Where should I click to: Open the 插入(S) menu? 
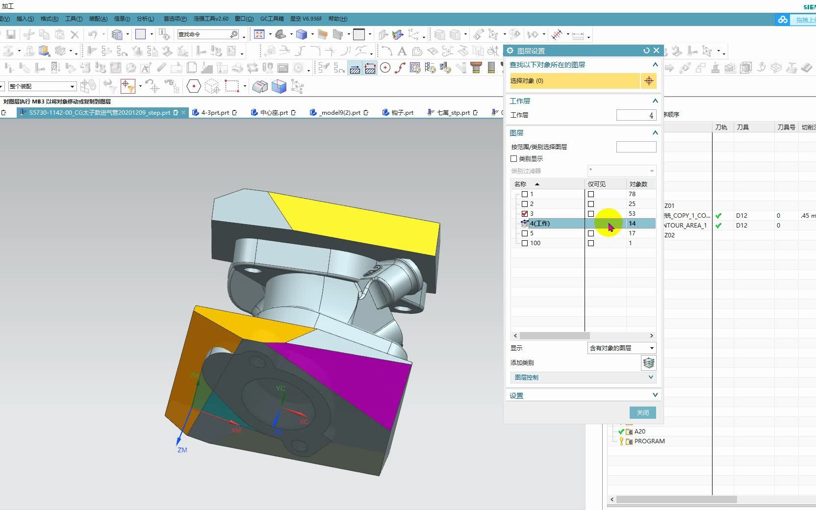[x=25, y=19]
